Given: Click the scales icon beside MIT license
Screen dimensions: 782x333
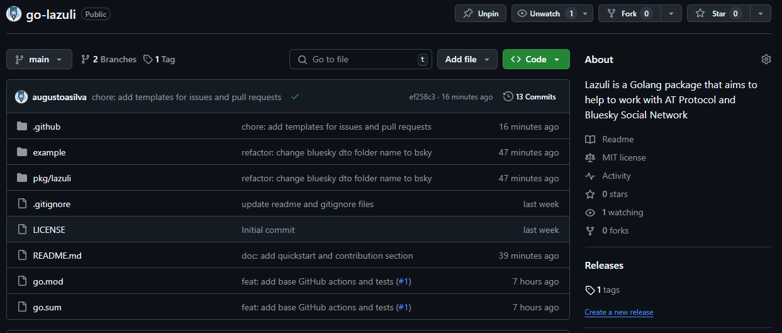Looking at the screenshot, I should [589, 157].
